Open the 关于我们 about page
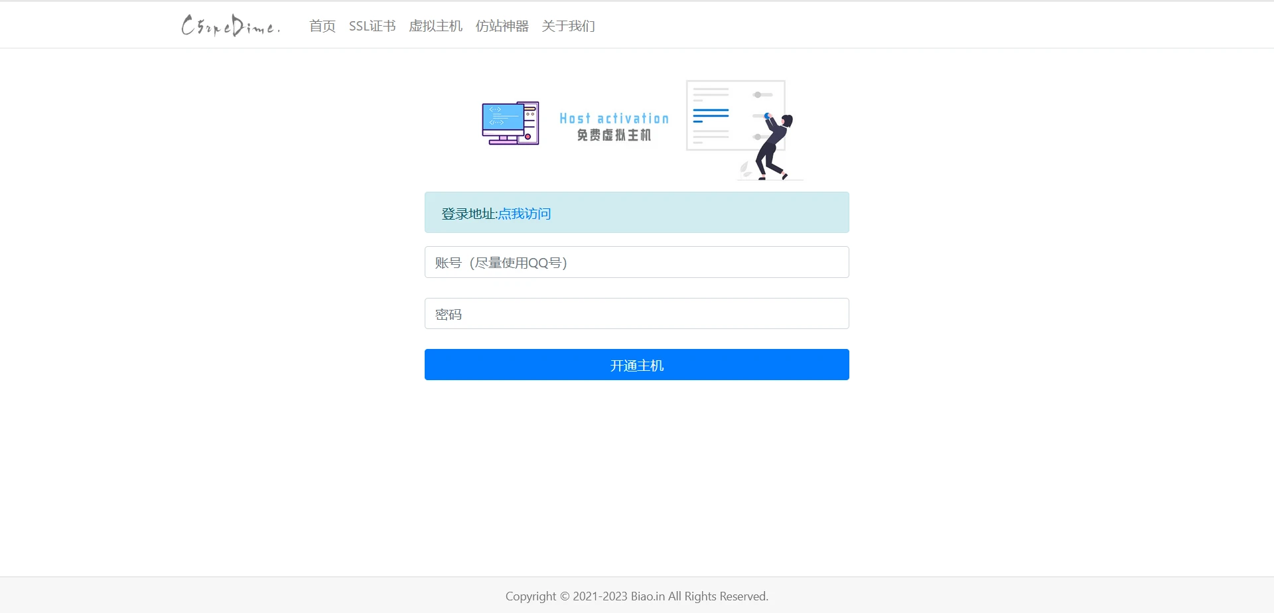This screenshot has height=613, width=1274. pyautogui.click(x=568, y=26)
